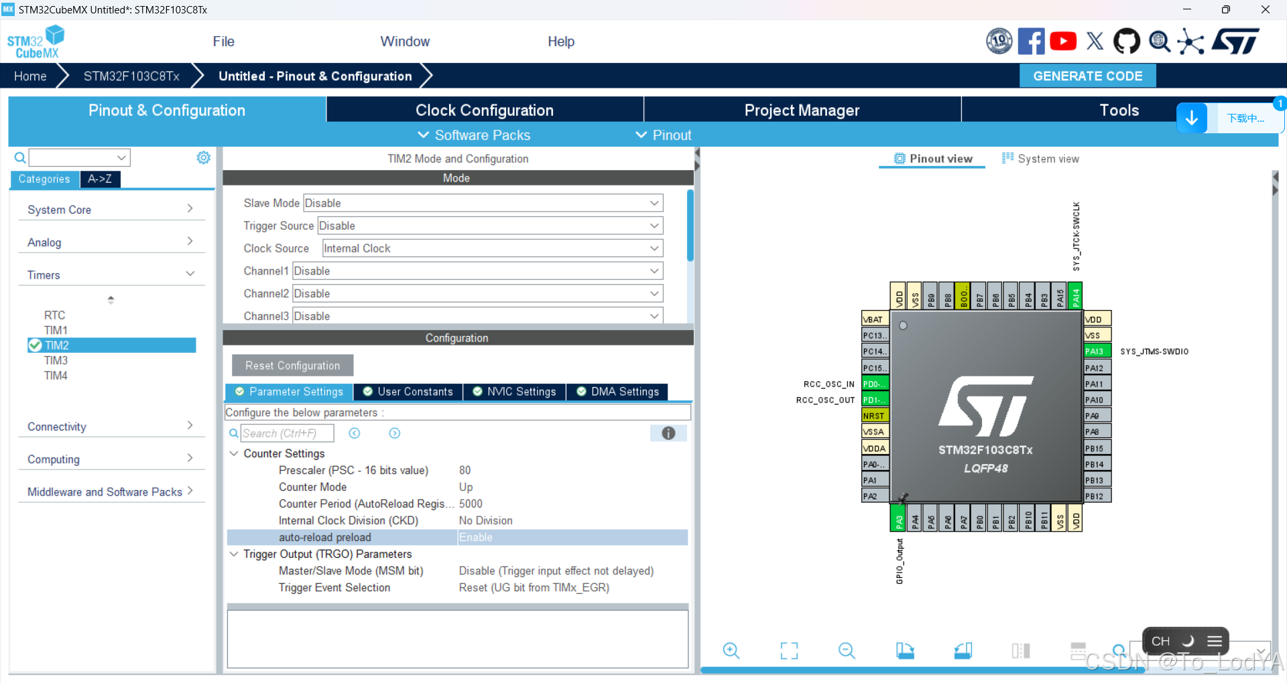
Task: Go to previous parameter search result
Action: click(355, 433)
